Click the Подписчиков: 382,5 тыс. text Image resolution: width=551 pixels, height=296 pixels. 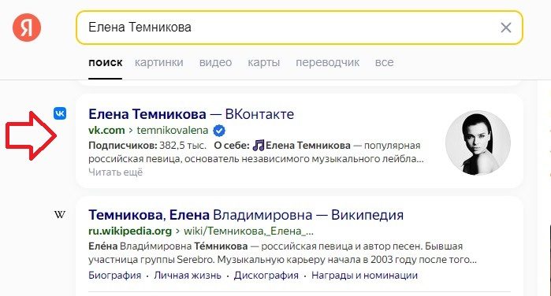pos(147,146)
